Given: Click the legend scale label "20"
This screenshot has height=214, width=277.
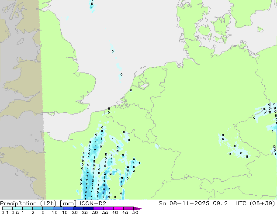Looking at the screenshot, I should [x=75, y=212].
